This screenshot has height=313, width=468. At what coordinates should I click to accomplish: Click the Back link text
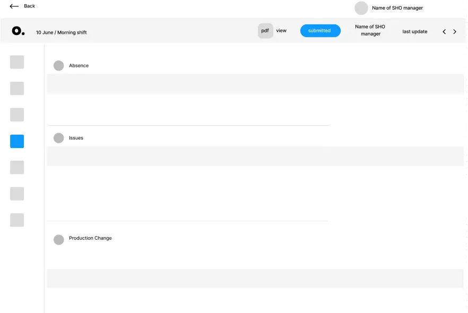click(x=29, y=6)
